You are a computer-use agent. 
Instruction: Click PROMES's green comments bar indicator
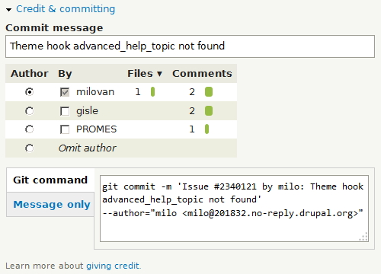[x=207, y=129]
